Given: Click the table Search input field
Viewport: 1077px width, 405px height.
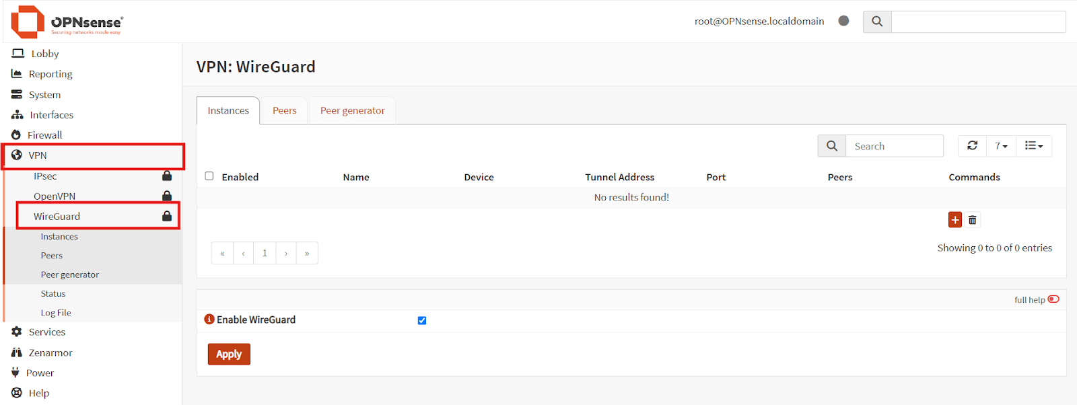Looking at the screenshot, I should coord(894,146).
